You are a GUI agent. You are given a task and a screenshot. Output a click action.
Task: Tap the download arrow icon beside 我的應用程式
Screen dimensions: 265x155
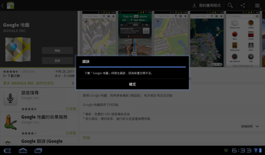(x=194, y=5)
